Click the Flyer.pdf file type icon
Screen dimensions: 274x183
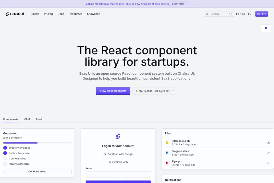pos(167,163)
